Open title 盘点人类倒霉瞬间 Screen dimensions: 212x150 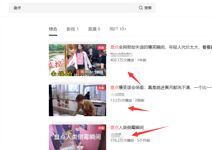127,128
